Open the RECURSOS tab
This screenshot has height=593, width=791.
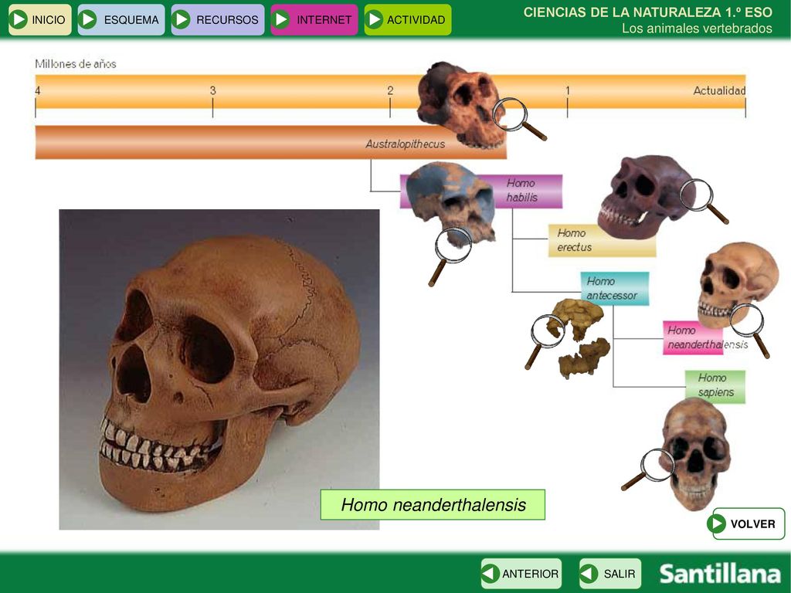coord(217,19)
